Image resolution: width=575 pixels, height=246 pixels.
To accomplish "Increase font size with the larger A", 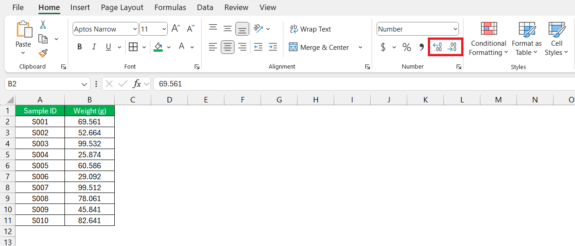I will point(176,29).
